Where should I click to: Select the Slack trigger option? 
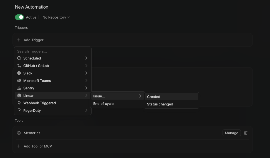click(x=52, y=73)
